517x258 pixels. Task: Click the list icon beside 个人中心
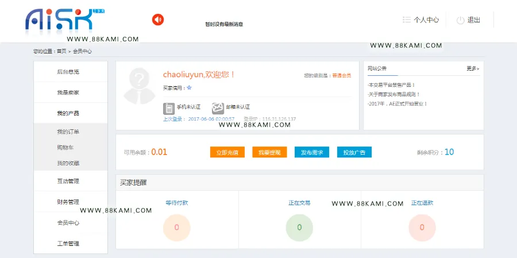coord(407,20)
